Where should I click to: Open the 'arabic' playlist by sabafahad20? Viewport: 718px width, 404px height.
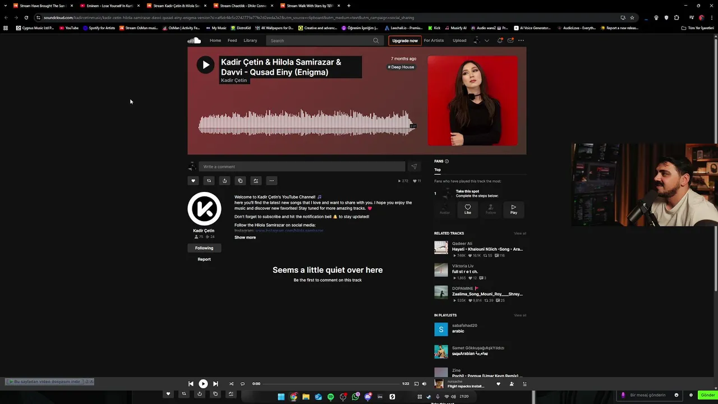(x=458, y=331)
